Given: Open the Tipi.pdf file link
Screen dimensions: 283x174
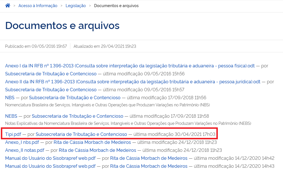Looking at the screenshot, I should coord(13,134).
